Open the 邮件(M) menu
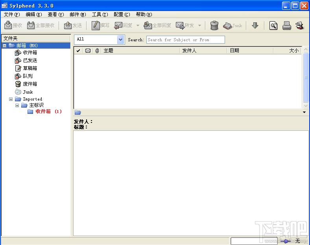Screen dimensions: 310x245 point(78,15)
